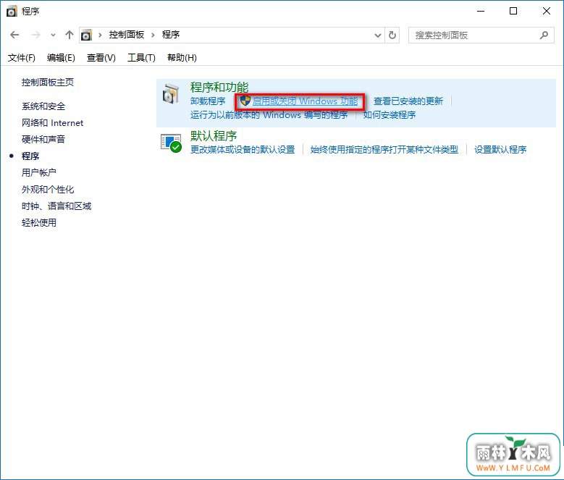Click 如何安装程序 link
The height and width of the screenshot is (480, 564).
390,115
